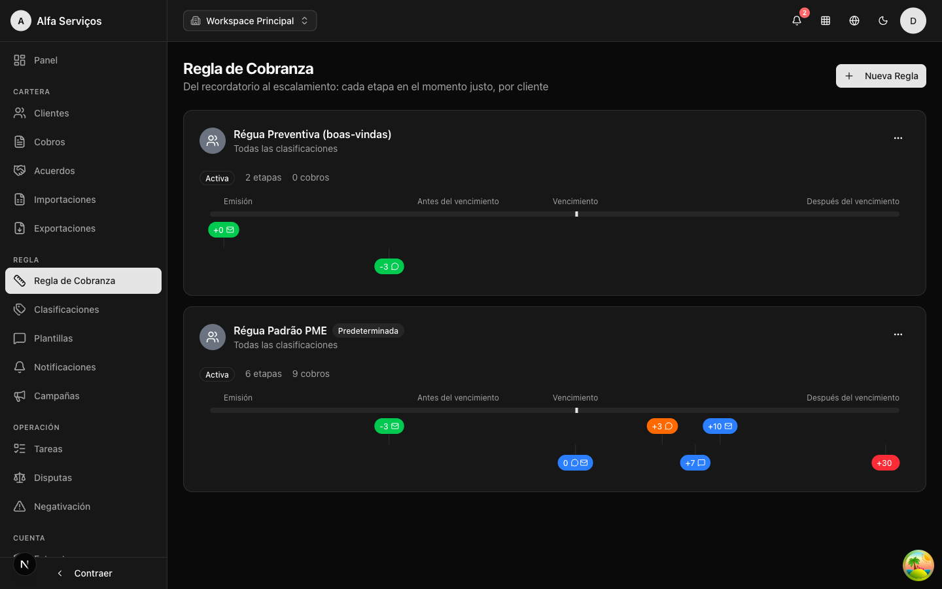
Task: Click '2 etapas' text
Action: 264,177
